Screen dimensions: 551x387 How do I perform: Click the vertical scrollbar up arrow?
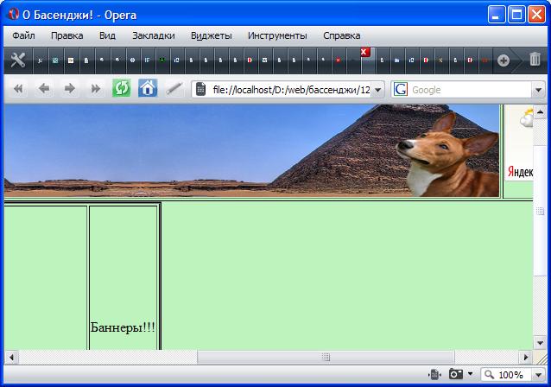540,112
